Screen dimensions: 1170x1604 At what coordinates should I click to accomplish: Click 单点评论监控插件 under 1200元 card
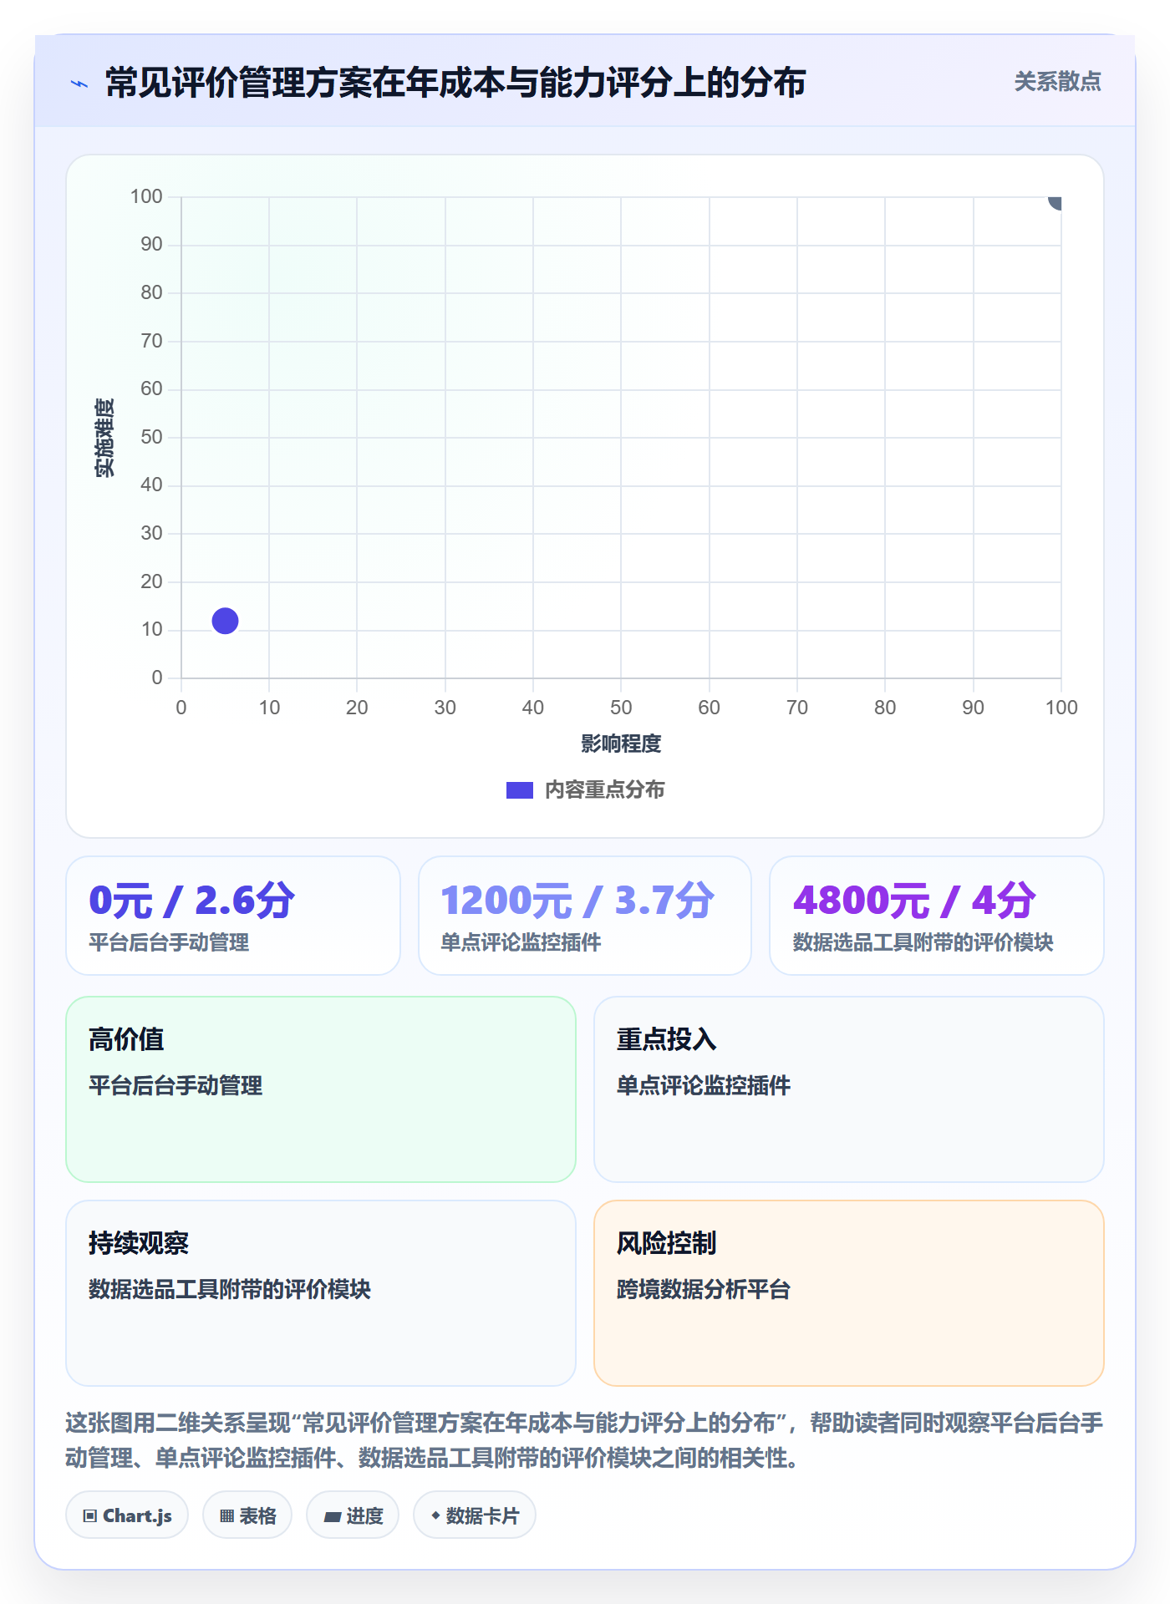point(521,942)
